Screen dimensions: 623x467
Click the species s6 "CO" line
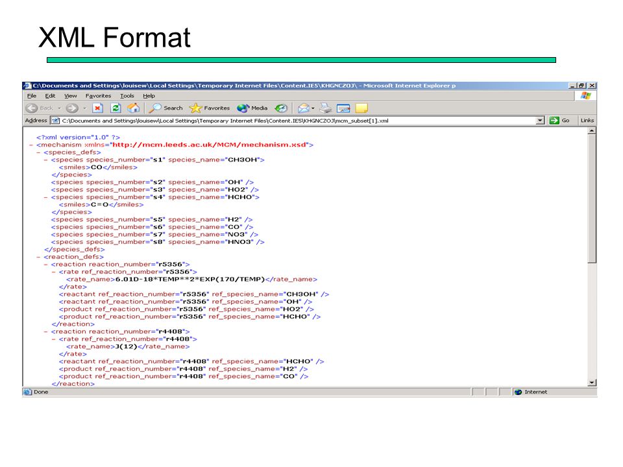point(152,227)
